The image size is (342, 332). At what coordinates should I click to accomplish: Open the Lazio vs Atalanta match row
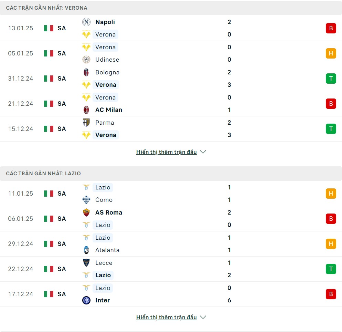171,244
